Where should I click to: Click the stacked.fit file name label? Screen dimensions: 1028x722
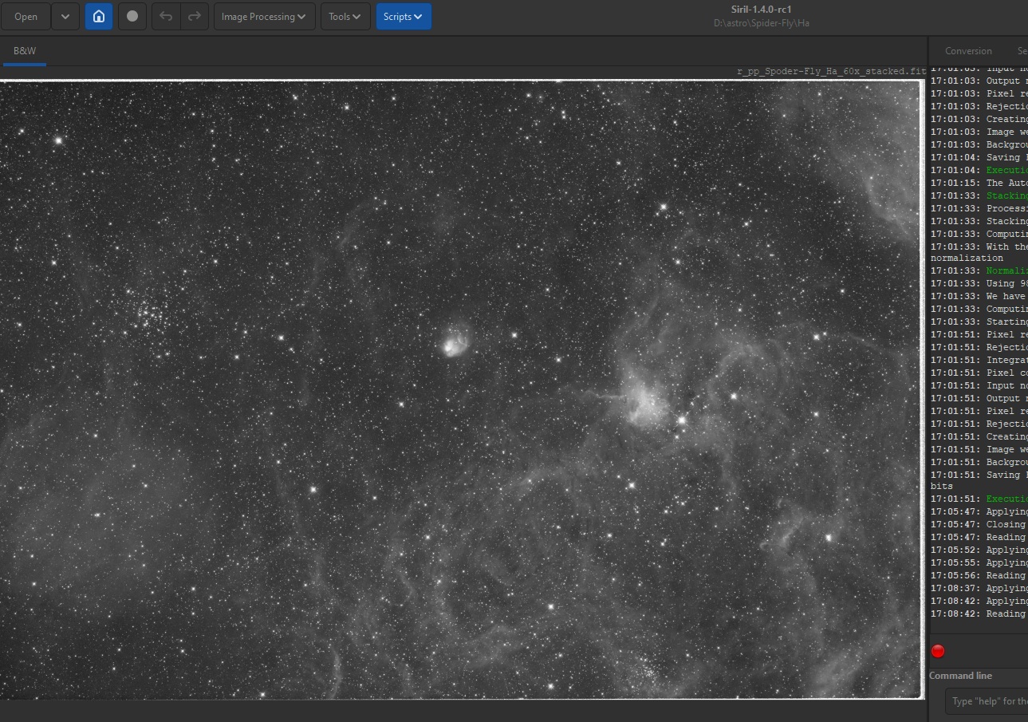[831, 71]
